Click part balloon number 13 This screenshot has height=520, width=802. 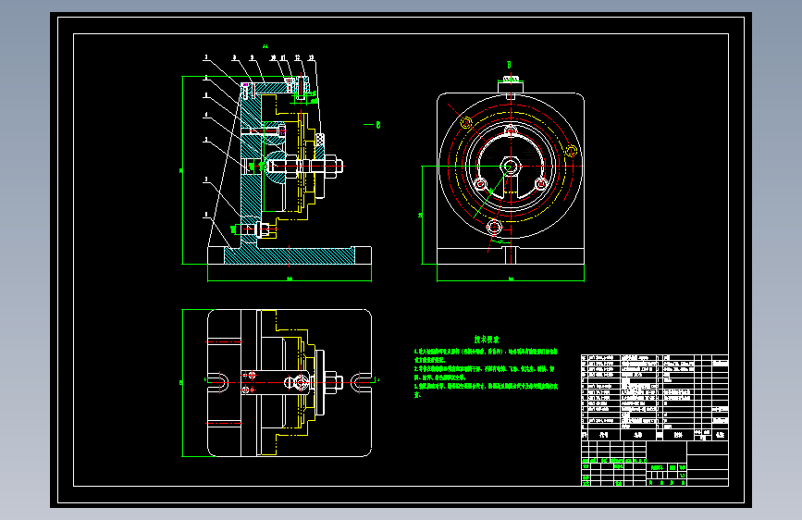[312, 58]
